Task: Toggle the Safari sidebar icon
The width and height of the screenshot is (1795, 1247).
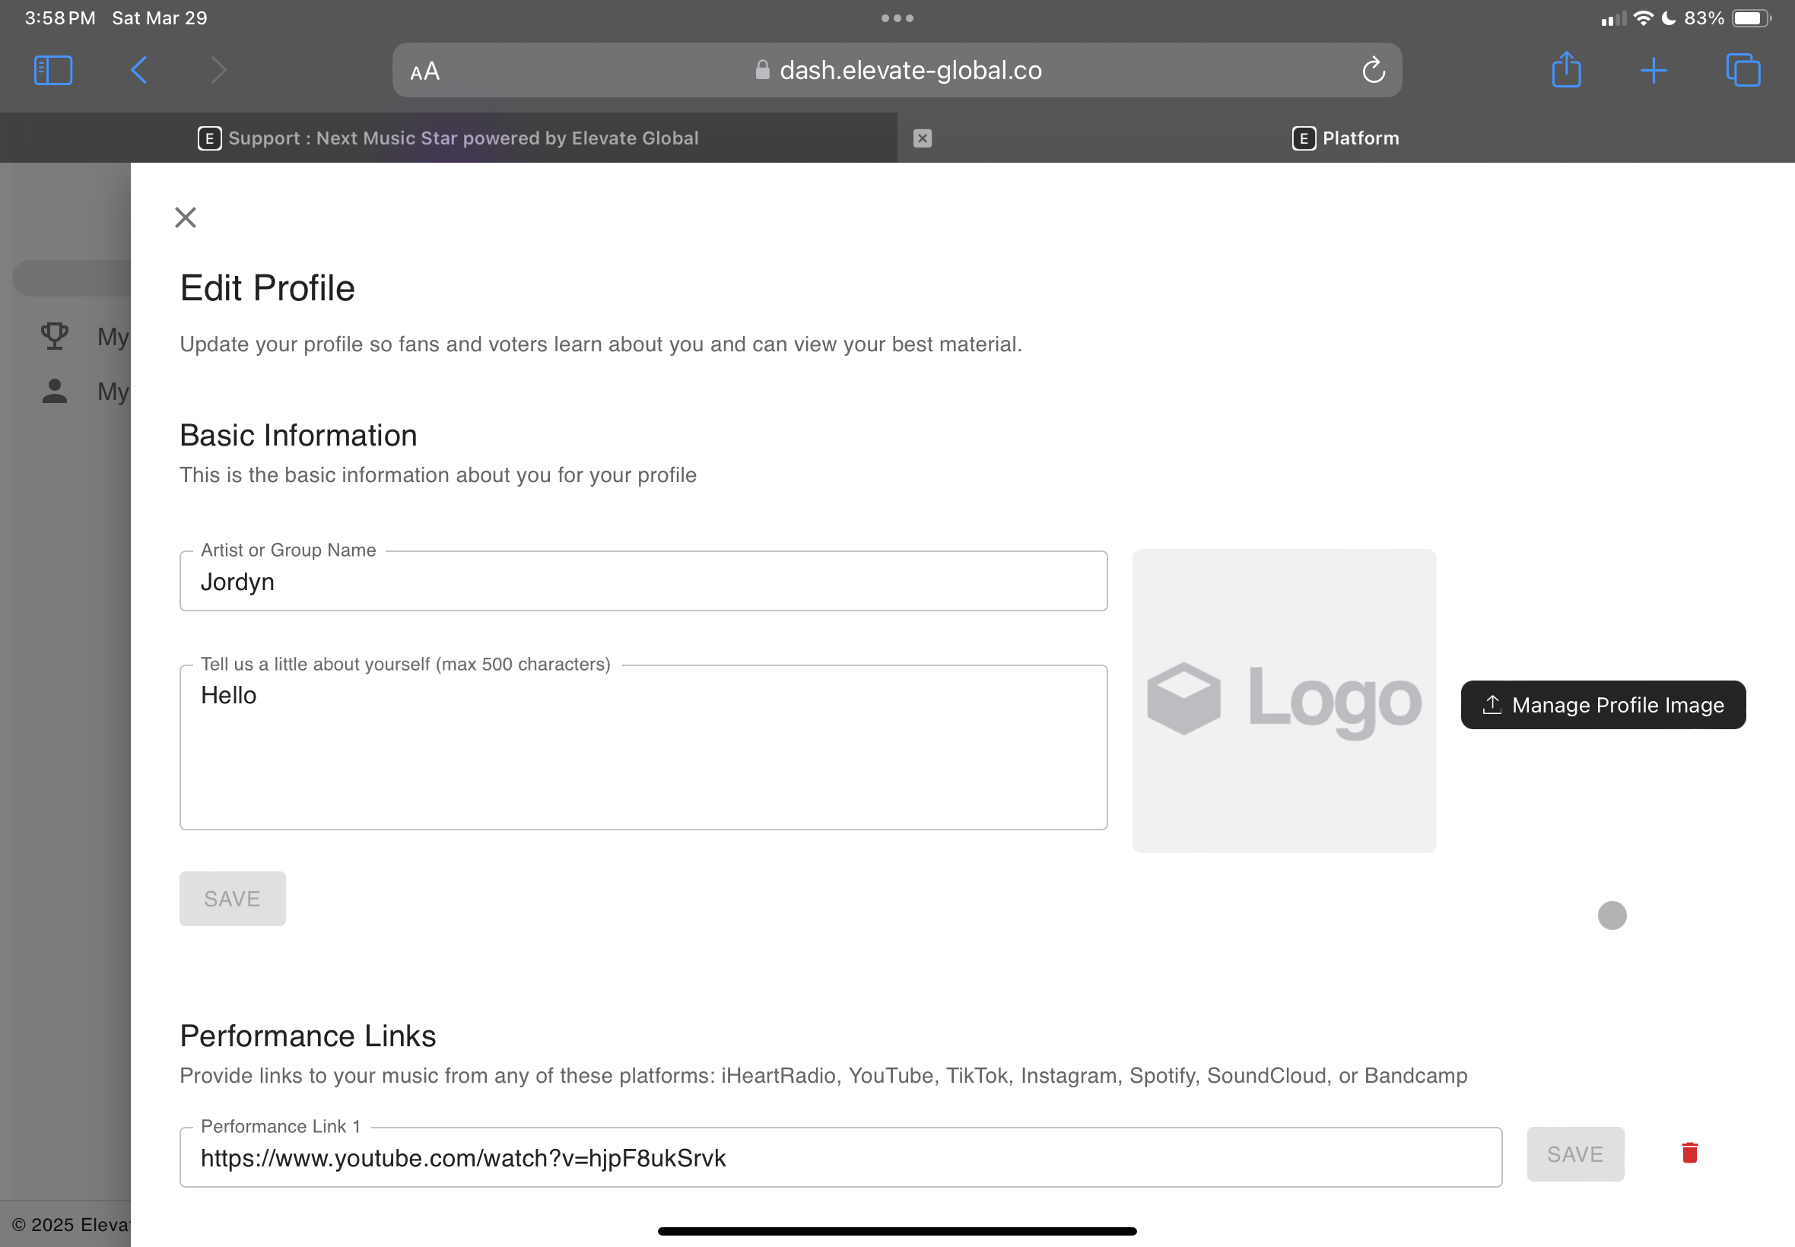Action: (53, 70)
